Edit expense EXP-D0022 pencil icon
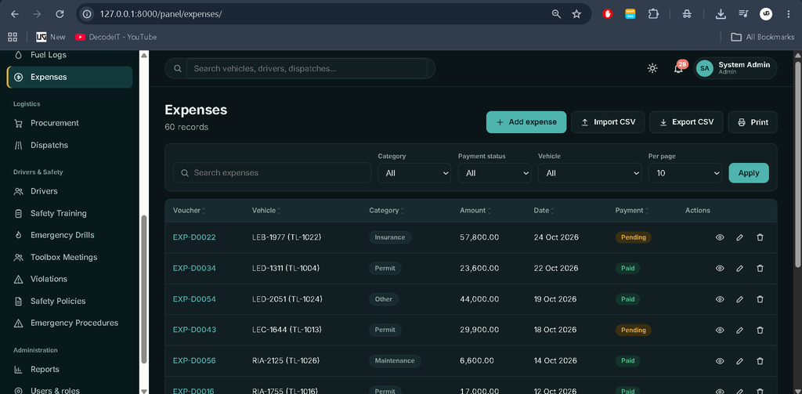 pos(739,237)
